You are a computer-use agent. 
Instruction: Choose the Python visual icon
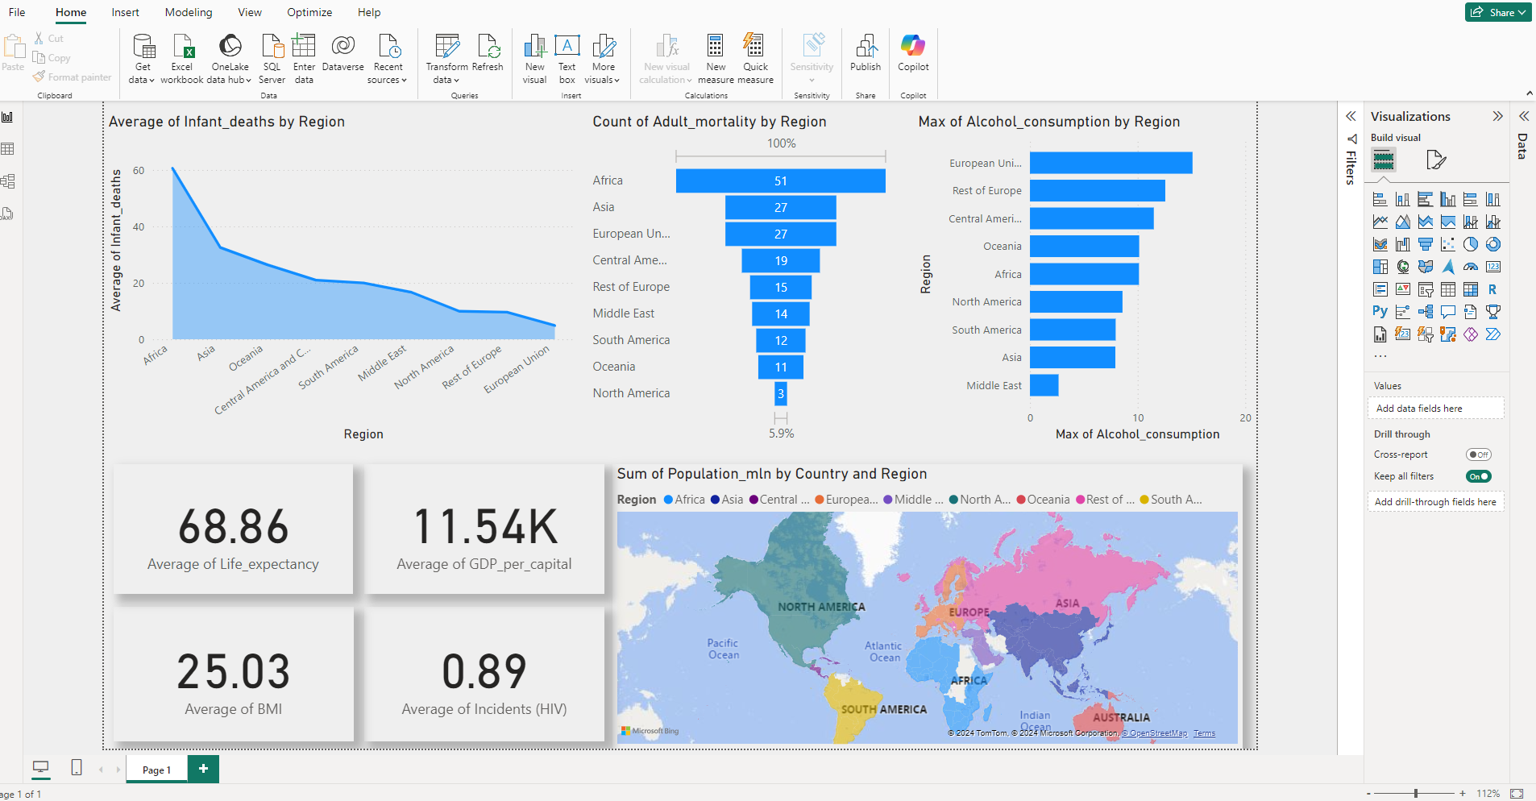click(1380, 311)
